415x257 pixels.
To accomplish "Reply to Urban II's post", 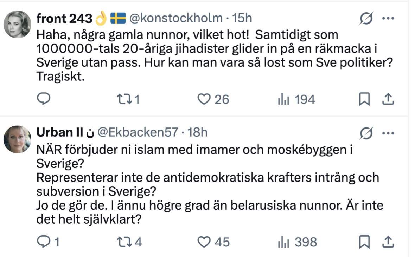I will pyautogui.click(x=44, y=242).
